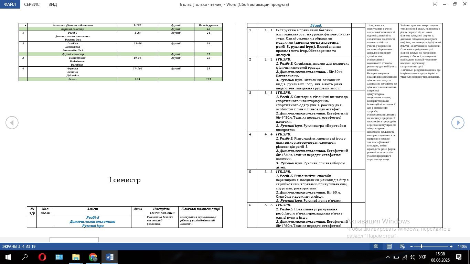Image resolution: width=470 pixels, height=264 pixels.
Task: Open Wi-Fi network settings in tray
Action: click(405, 257)
